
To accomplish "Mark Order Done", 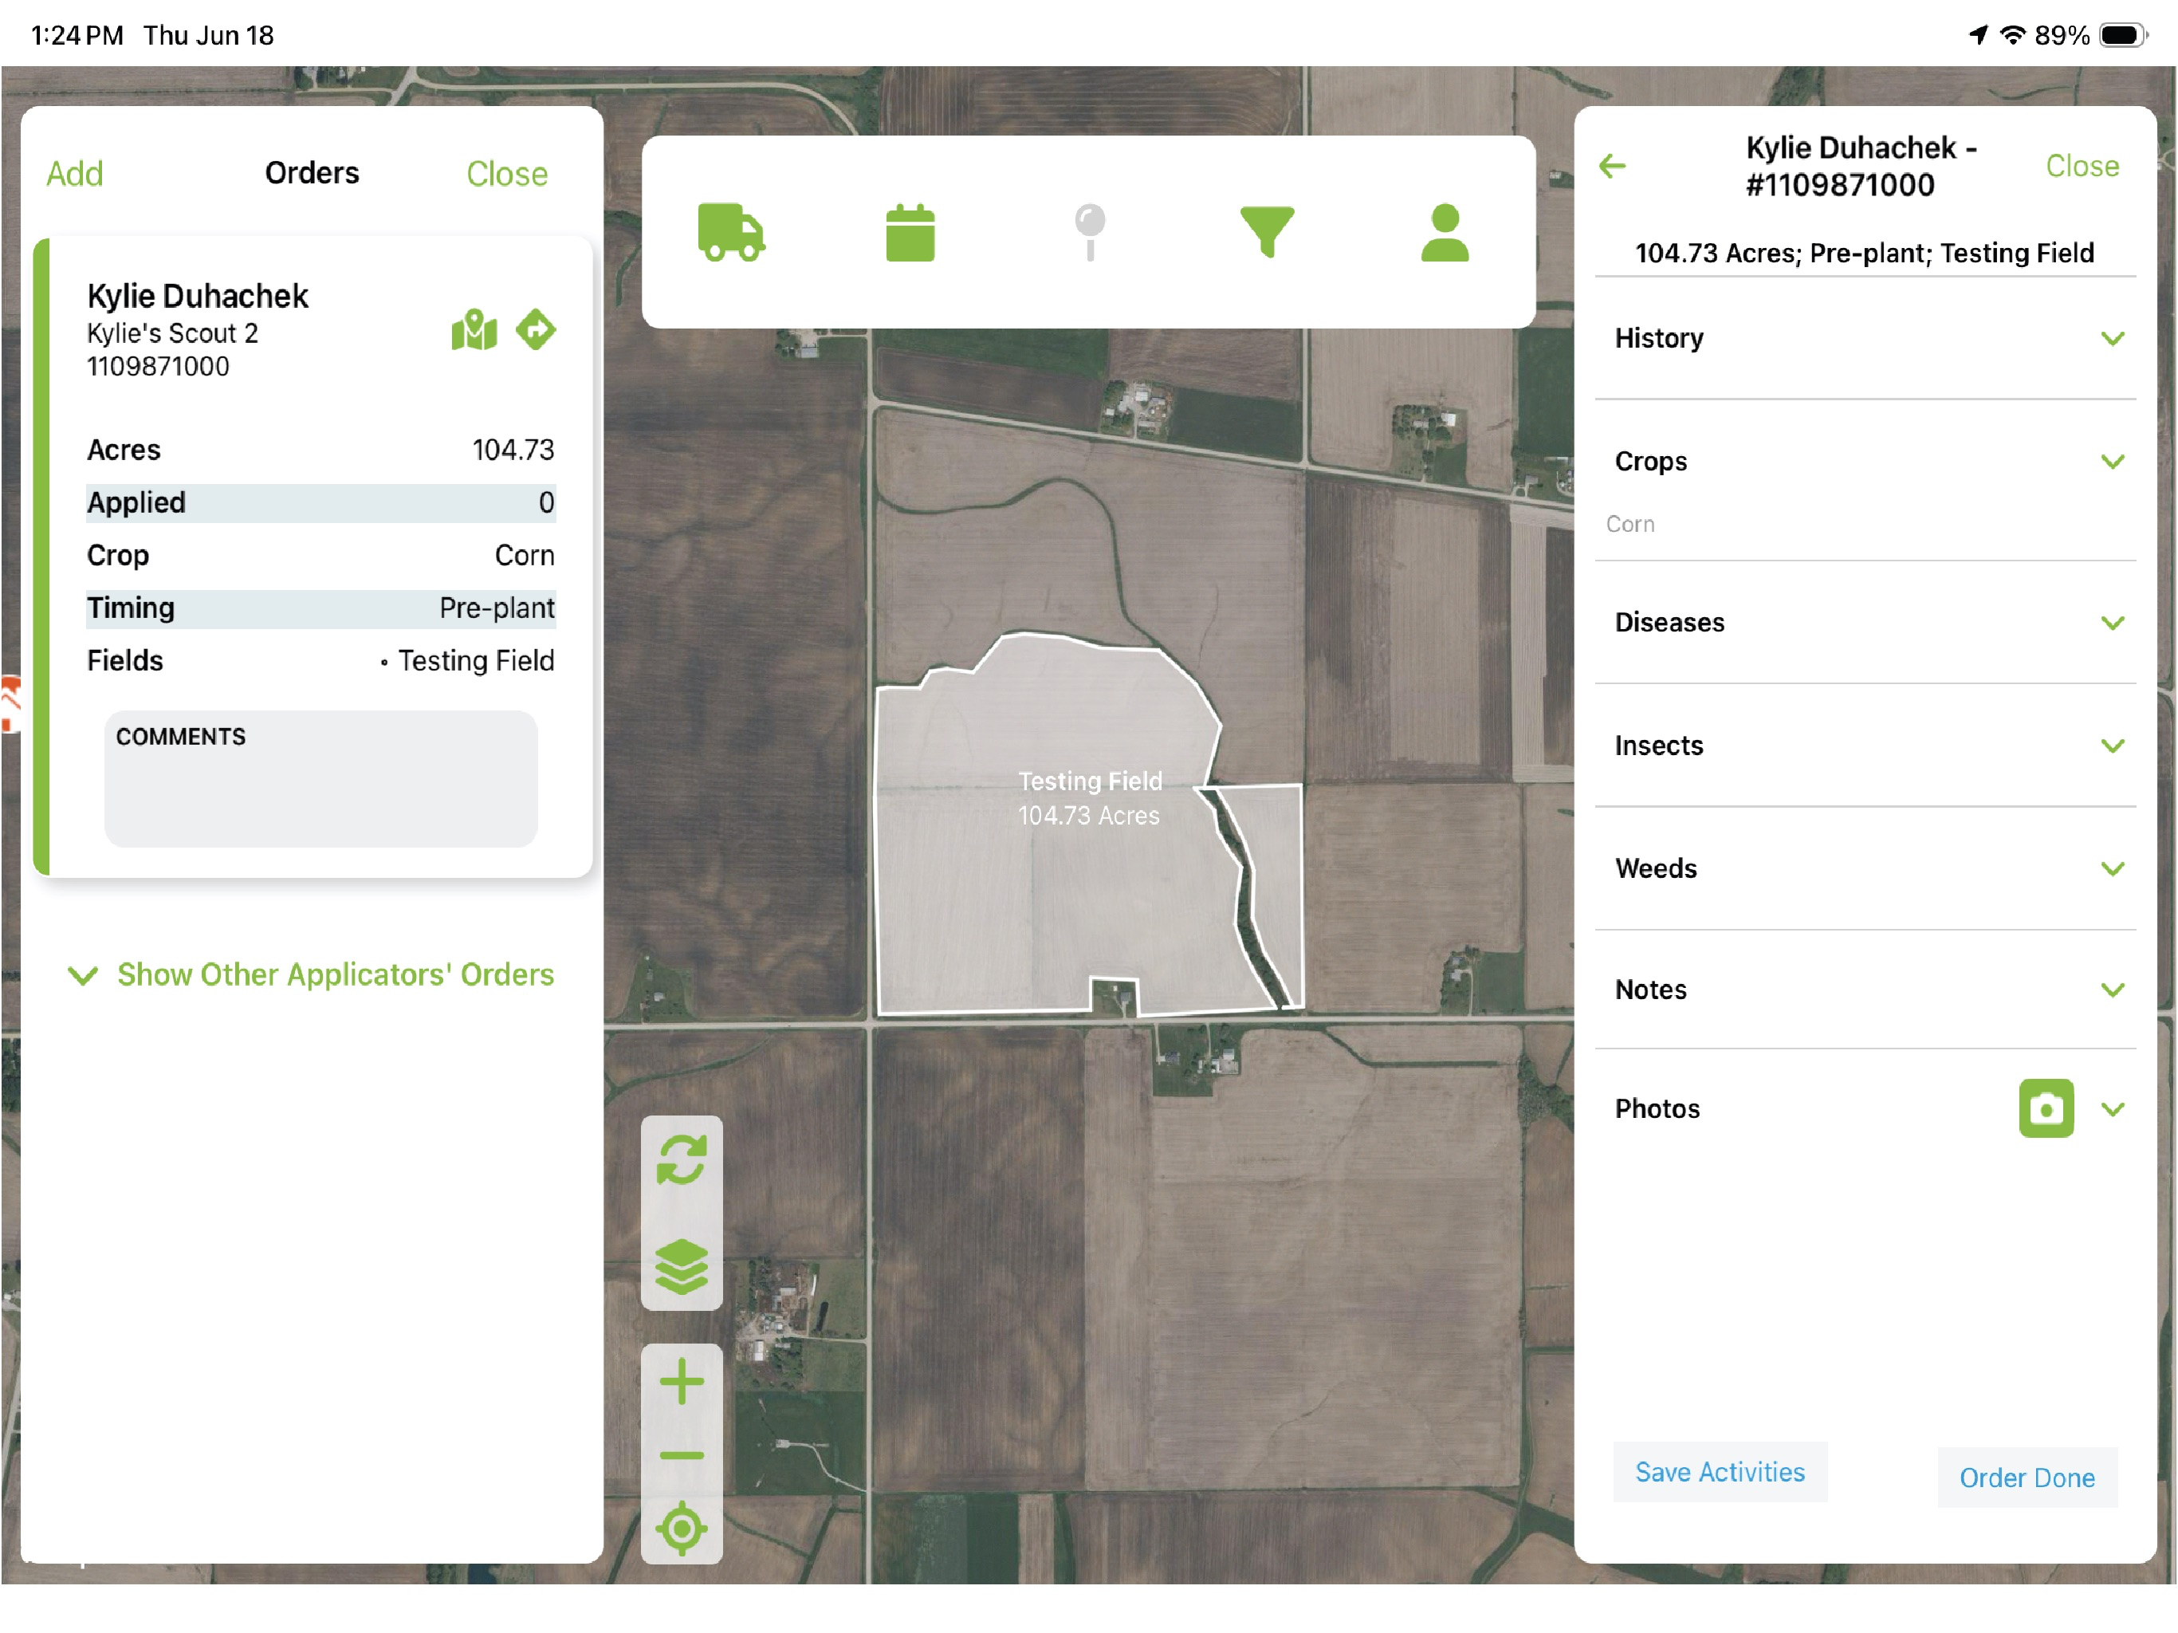I will click(x=2027, y=1478).
